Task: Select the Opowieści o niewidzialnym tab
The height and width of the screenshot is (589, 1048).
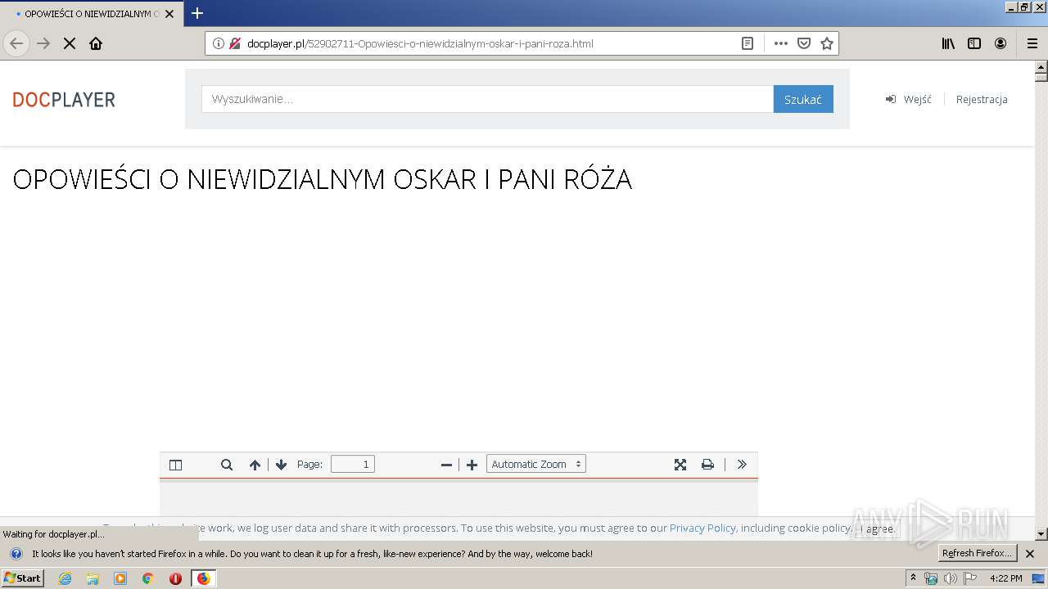Action: pos(91,14)
